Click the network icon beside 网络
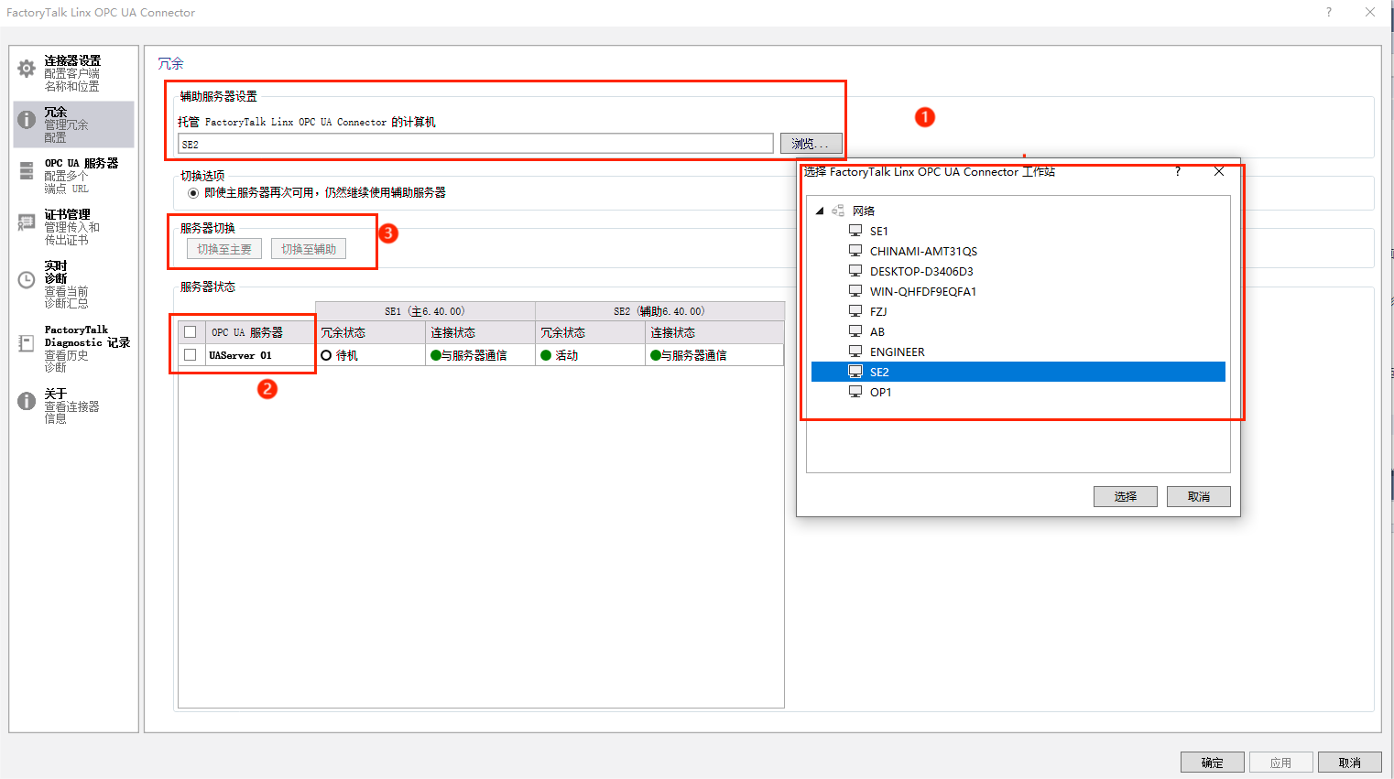 pos(837,211)
